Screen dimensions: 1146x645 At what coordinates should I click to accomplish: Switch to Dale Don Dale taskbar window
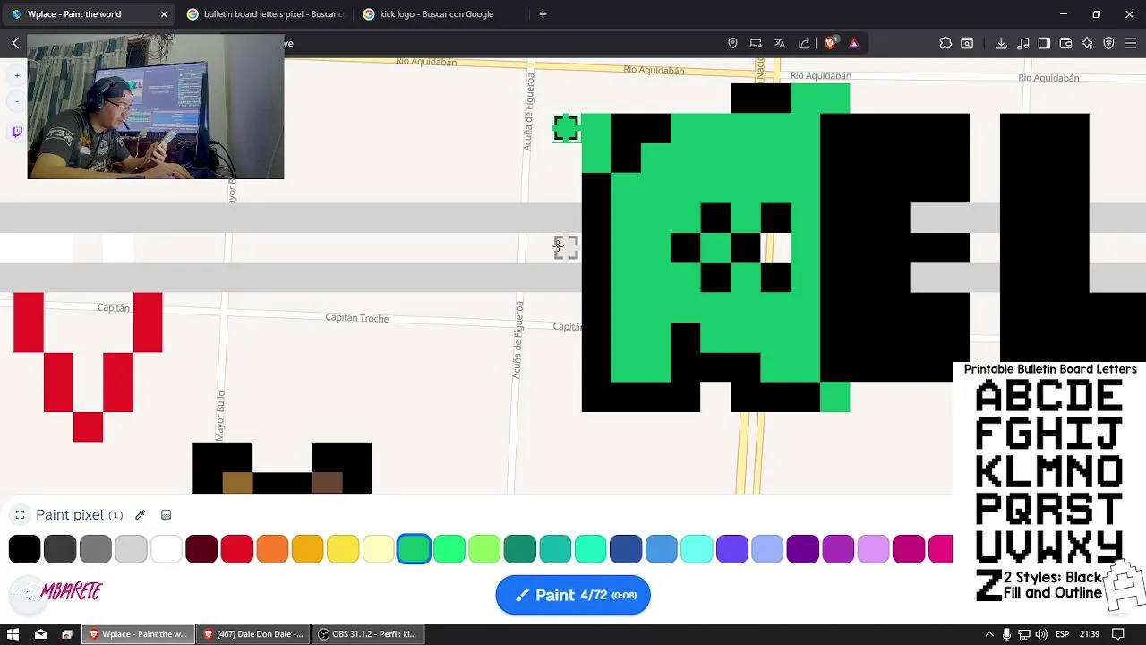(x=253, y=634)
